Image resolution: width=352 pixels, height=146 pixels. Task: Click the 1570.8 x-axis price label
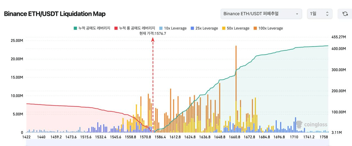tap(145, 137)
